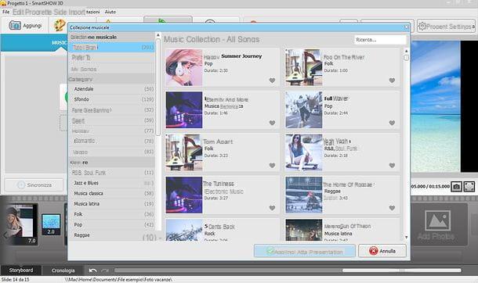Favorite The Tuniness song heart

pyautogui.click(x=272, y=208)
